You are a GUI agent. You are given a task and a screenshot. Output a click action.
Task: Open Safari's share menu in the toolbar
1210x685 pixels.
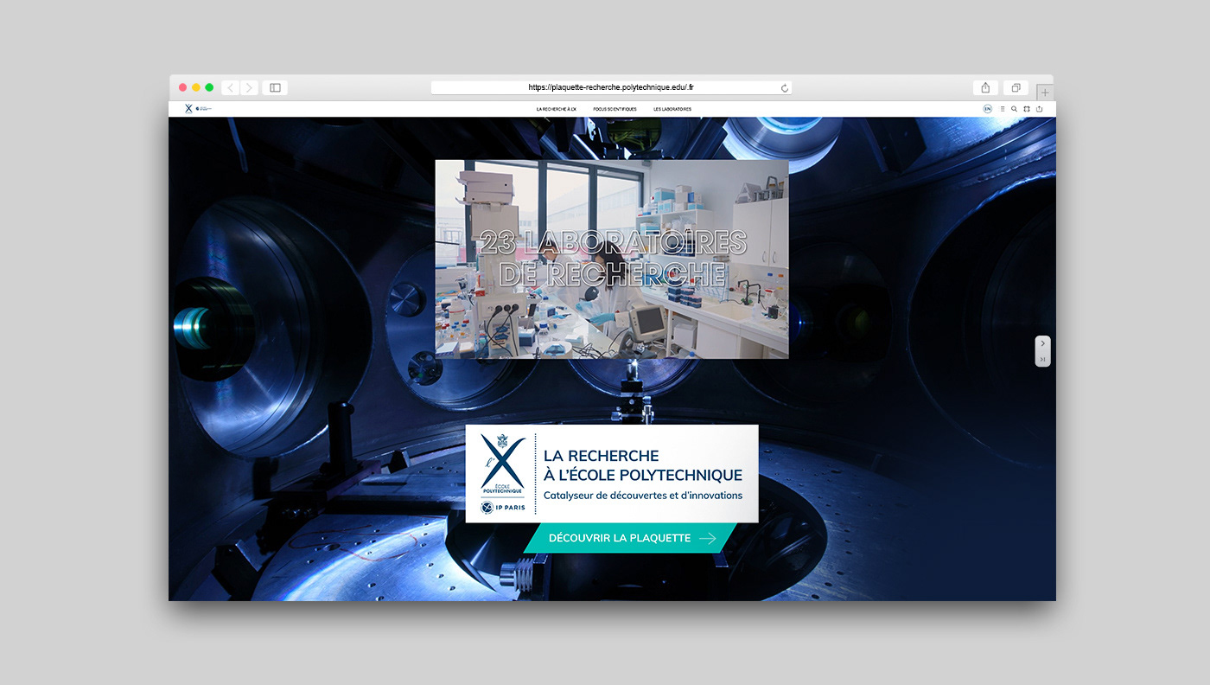[x=985, y=87]
